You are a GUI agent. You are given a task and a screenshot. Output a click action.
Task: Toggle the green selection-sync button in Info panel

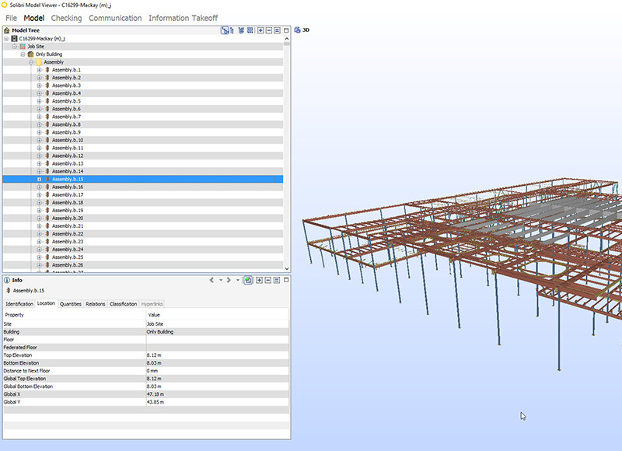tap(248, 280)
